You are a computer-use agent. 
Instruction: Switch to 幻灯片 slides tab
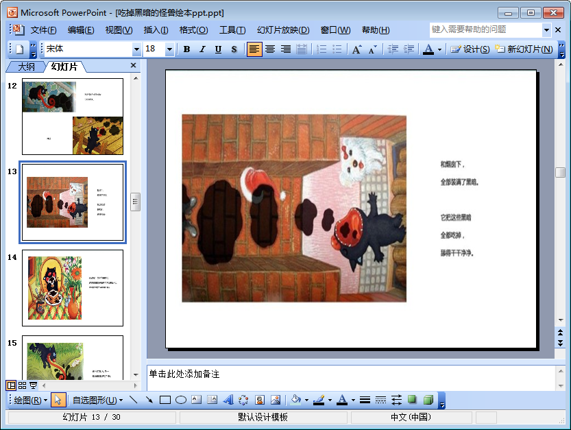(x=64, y=67)
